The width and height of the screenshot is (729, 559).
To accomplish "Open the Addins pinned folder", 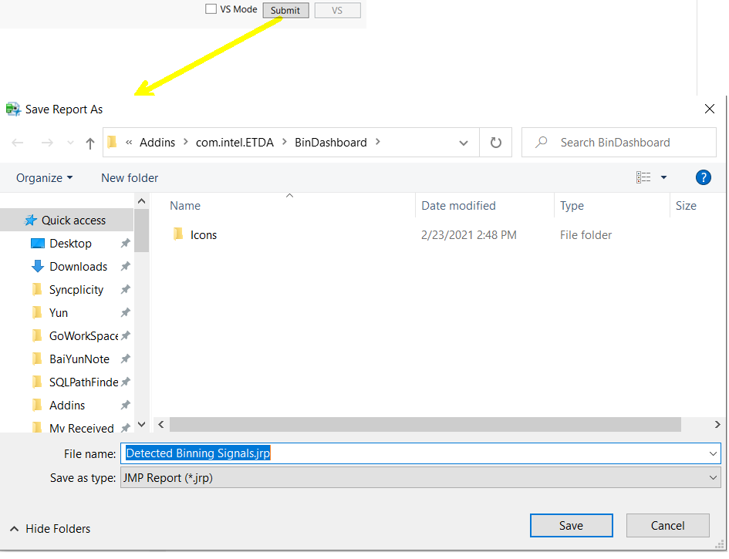I will (x=67, y=406).
